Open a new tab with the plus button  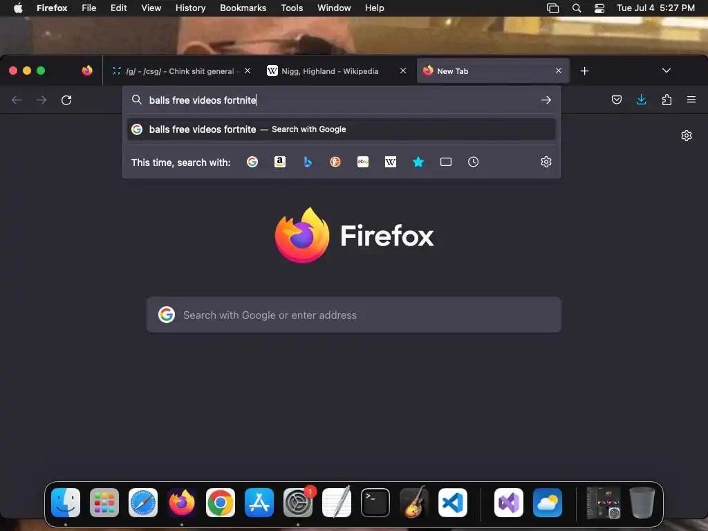point(584,71)
